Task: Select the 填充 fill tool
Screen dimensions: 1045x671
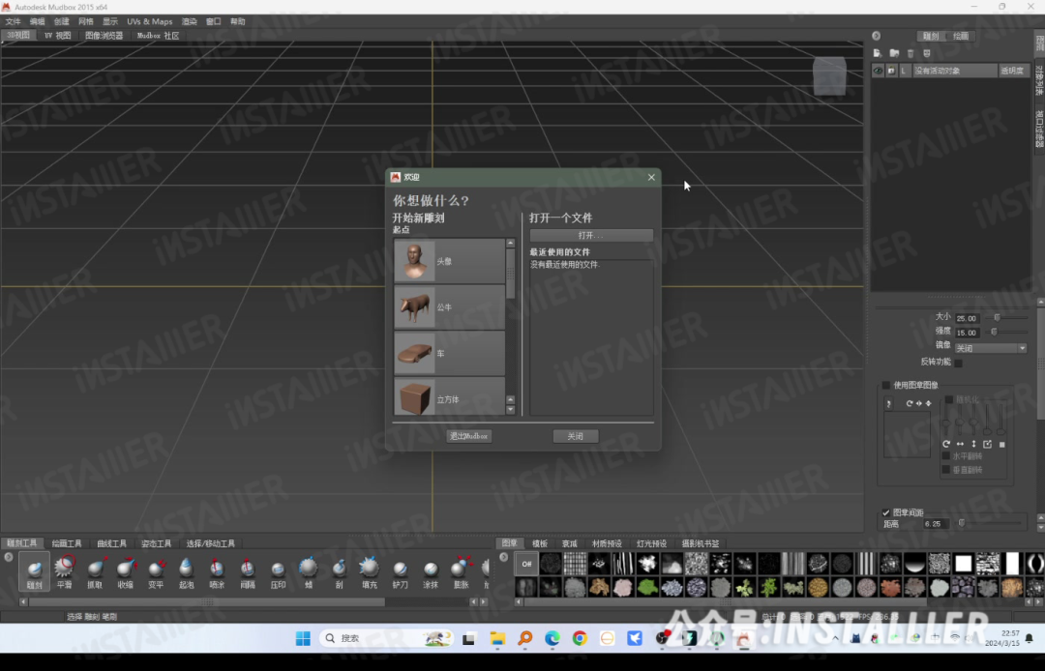Action: [370, 571]
